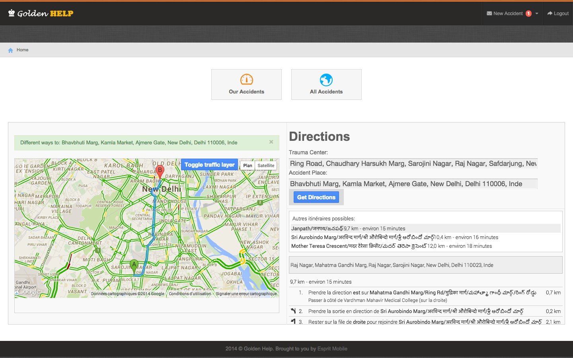Select the Janpath 9,7 km route
This screenshot has width=573, height=358.
click(x=426, y=228)
